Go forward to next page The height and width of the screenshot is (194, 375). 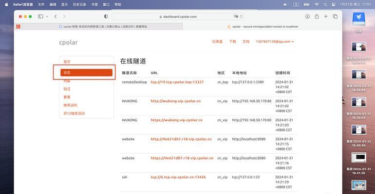click(64, 16)
